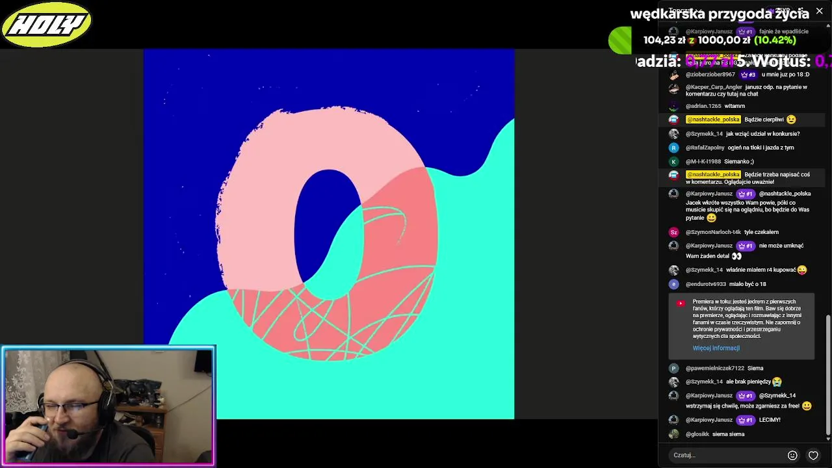
Task: Open KarpiowyJanusz avatar beside 'Jacek wkrótce' message
Action: (x=673, y=194)
